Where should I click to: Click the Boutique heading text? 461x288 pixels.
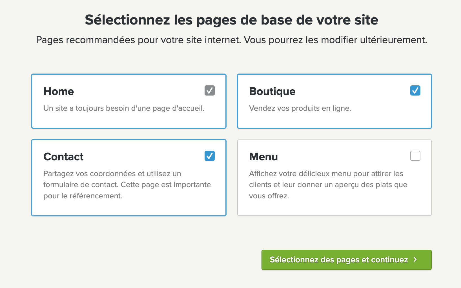pos(272,91)
